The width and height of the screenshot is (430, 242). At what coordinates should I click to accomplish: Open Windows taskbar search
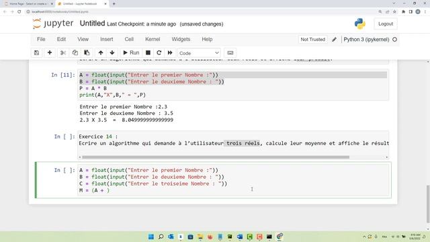click(x=161, y=237)
